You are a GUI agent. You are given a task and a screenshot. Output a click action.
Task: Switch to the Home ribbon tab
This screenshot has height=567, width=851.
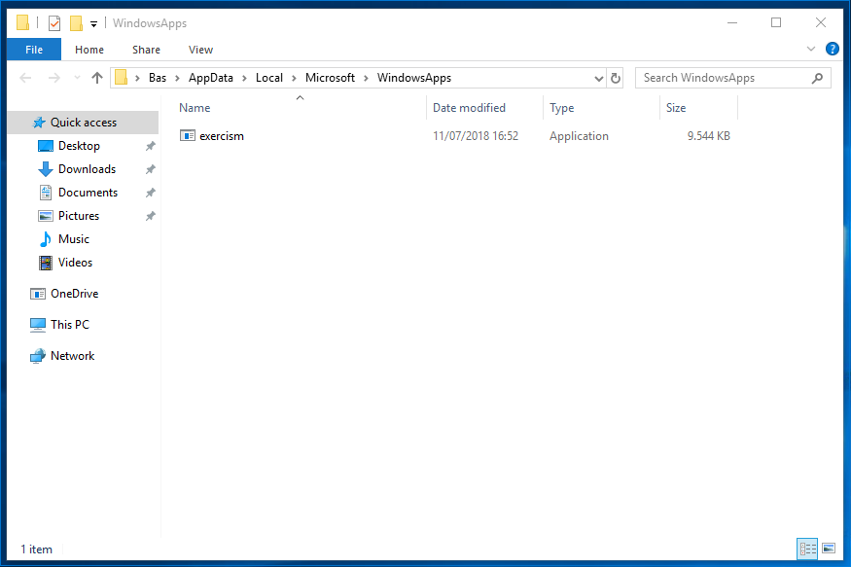pyautogui.click(x=89, y=50)
